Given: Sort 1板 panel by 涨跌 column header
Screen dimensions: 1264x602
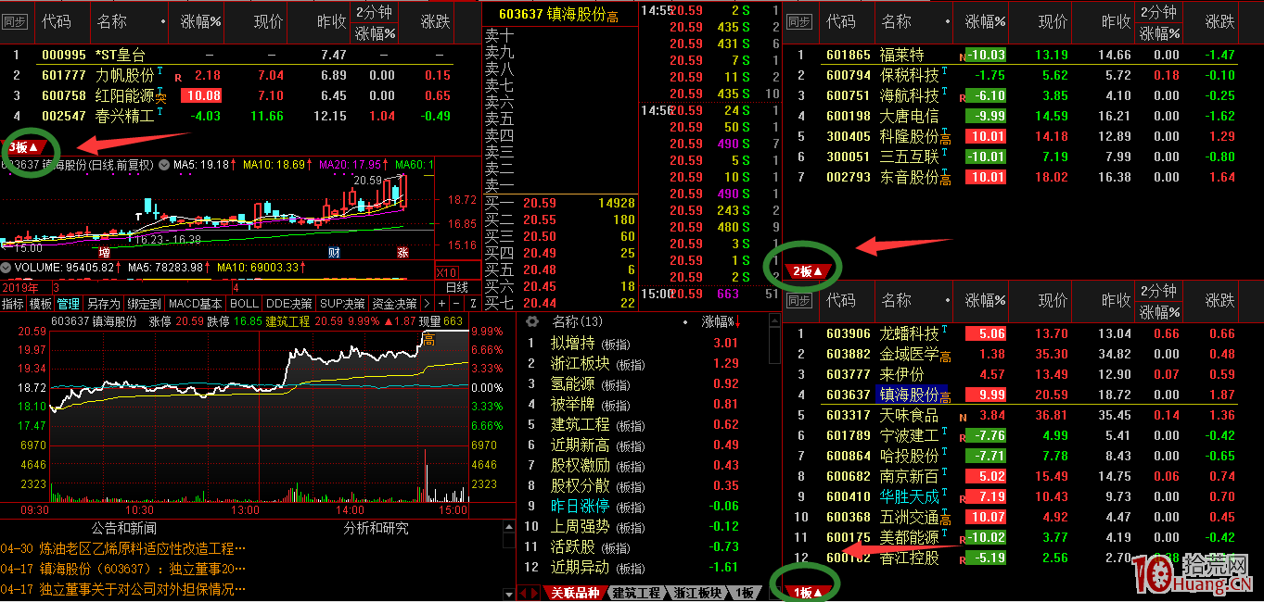Looking at the screenshot, I should pyautogui.click(x=1219, y=301).
